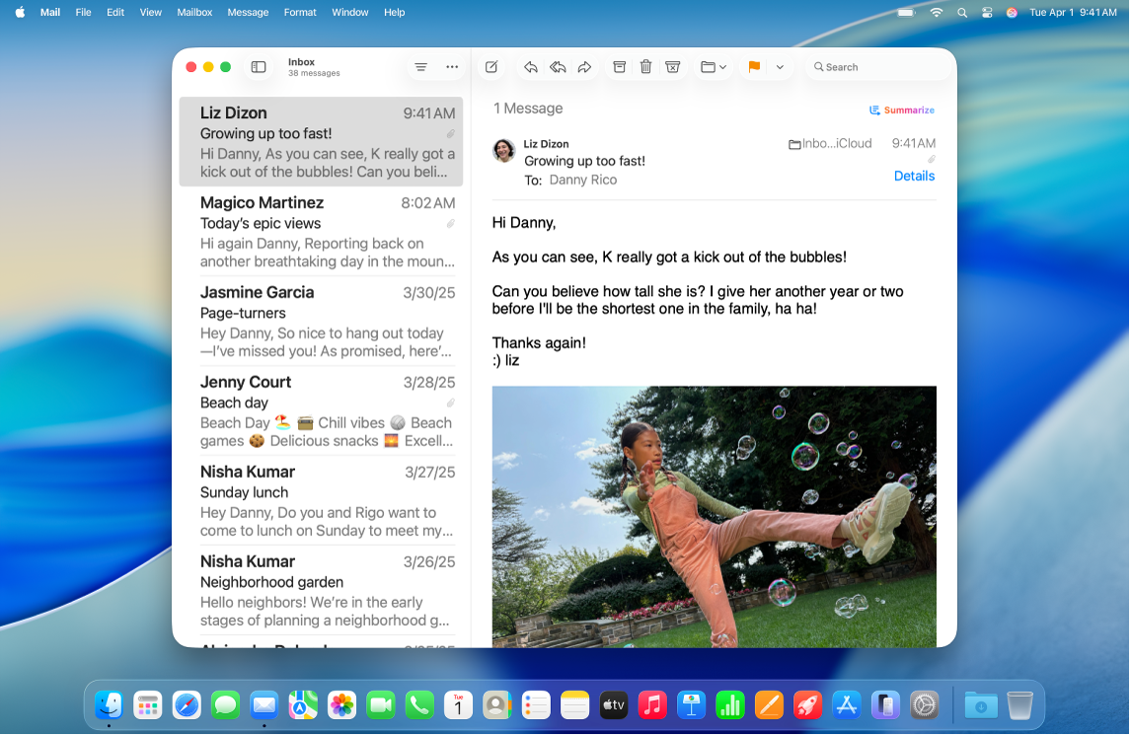Open Music from the Dock
The image size is (1131, 736).
point(651,705)
